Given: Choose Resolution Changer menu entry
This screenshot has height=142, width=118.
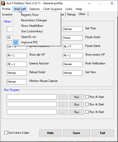Looking at the screenshot, I should click(36, 20).
